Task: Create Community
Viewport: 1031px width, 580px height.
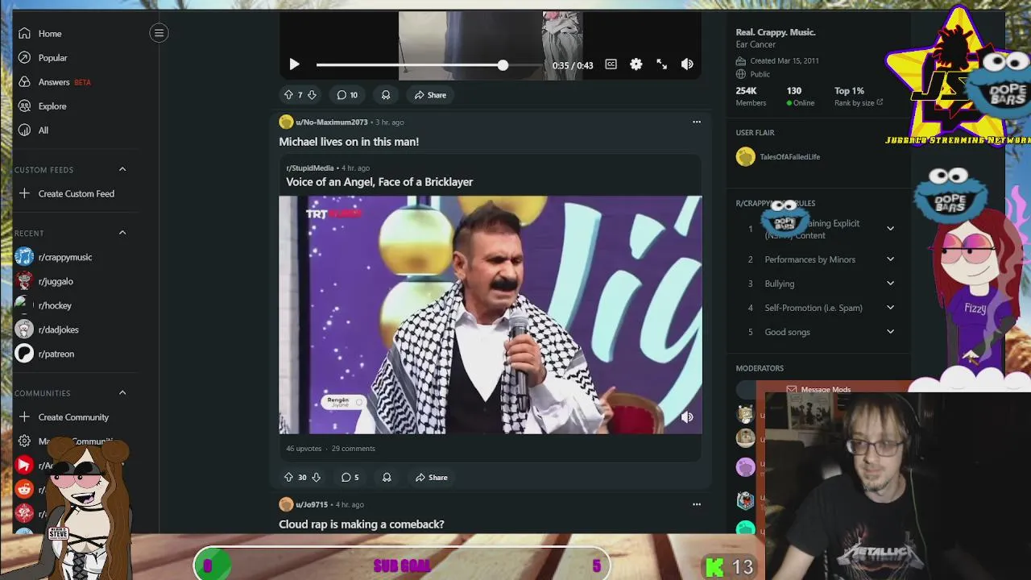Action: (x=74, y=417)
